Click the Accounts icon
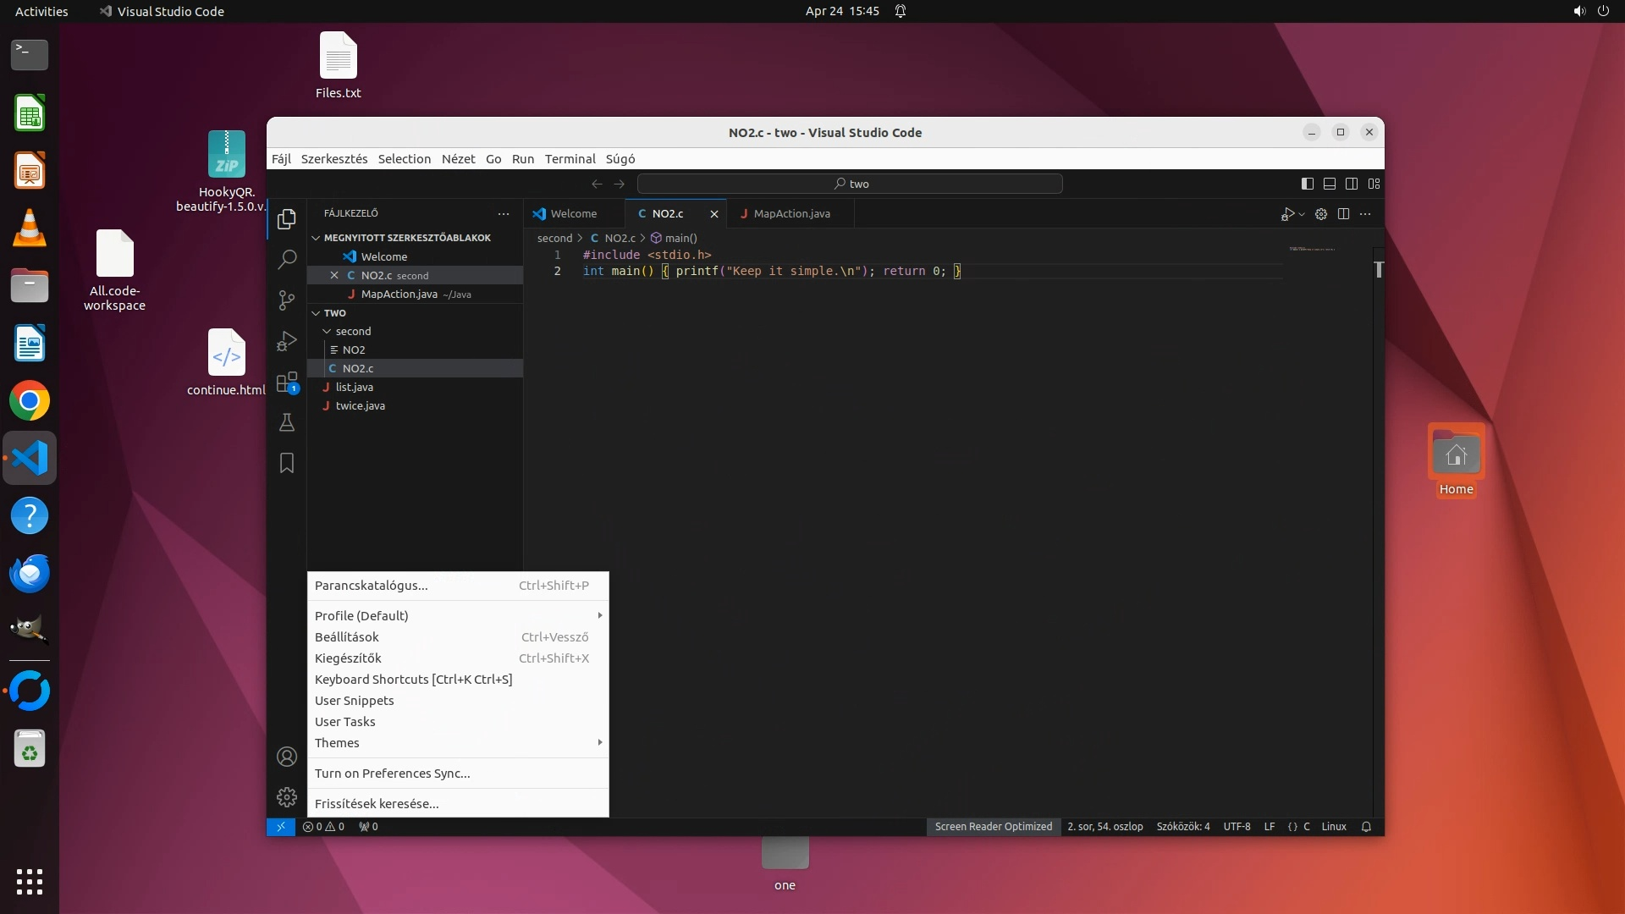 tap(287, 757)
